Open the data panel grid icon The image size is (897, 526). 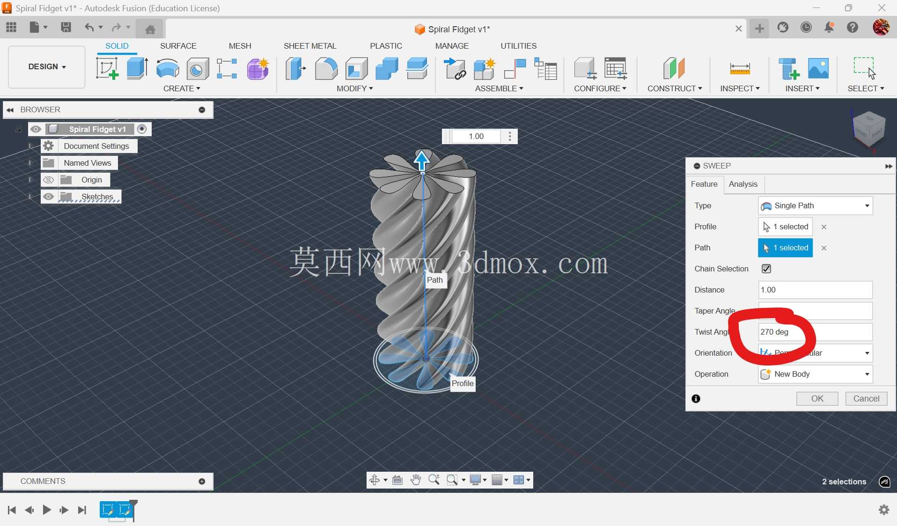click(x=11, y=27)
